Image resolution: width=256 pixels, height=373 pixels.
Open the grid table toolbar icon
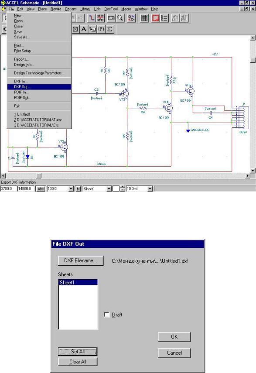144,18
